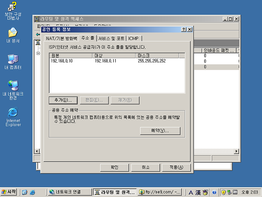
Task: Click the Source (원본) column header
Action: pyautogui.click(x=71, y=55)
